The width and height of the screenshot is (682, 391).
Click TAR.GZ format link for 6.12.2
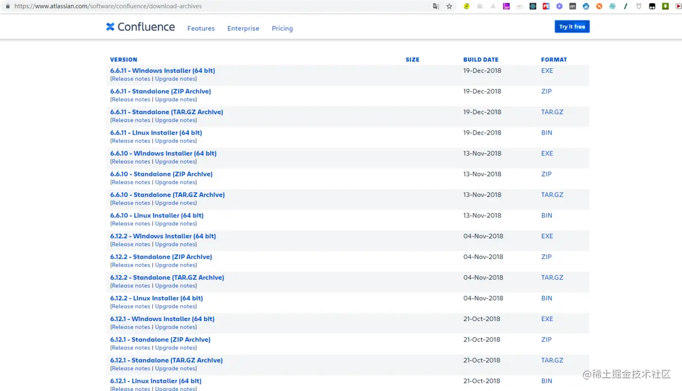coord(552,278)
